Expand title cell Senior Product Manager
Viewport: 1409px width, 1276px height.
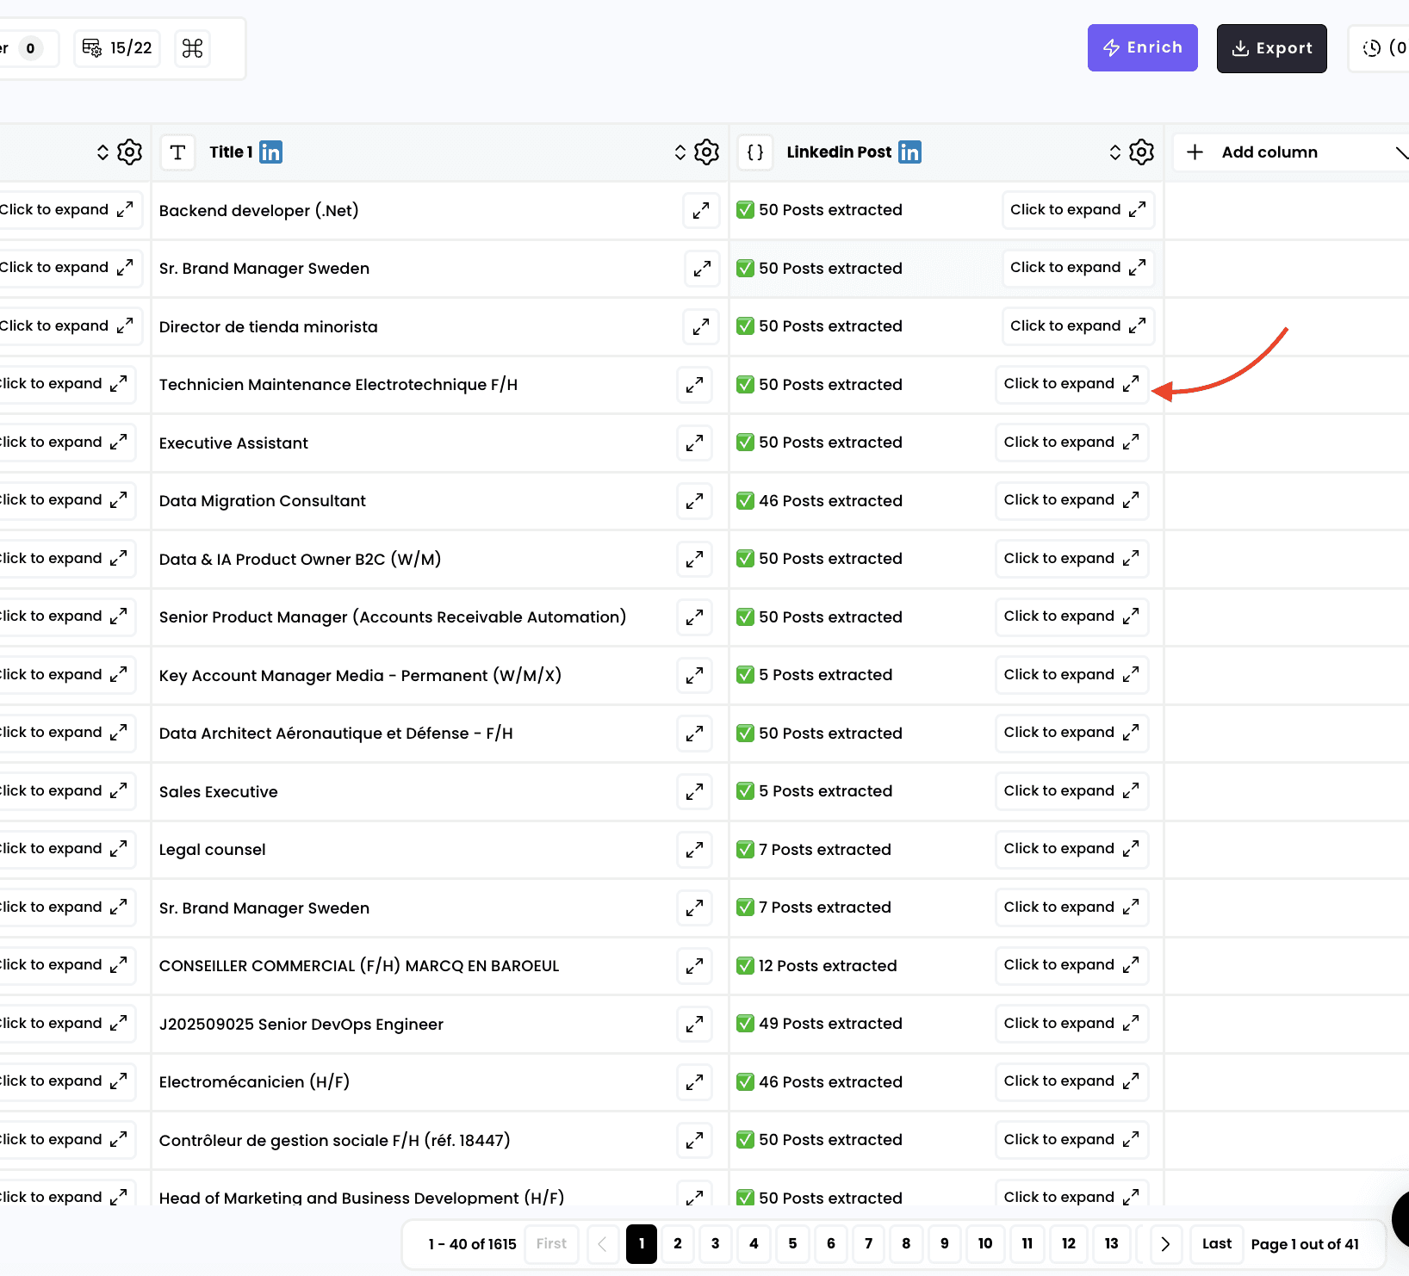(694, 617)
